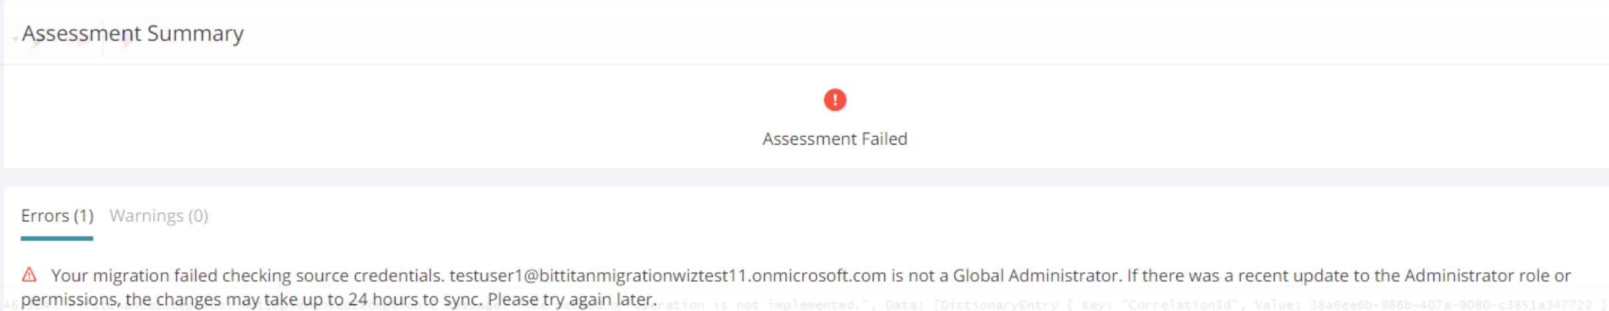Select the Assessment Failed status text
Viewport: 1609px width, 311px height.
click(x=835, y=139)
